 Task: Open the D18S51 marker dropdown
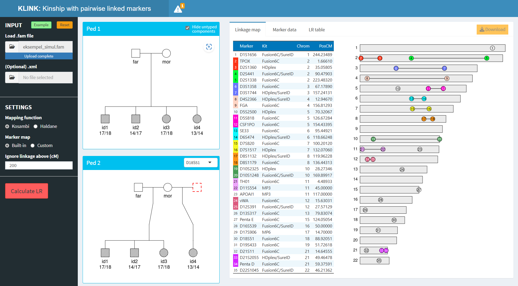200,163
